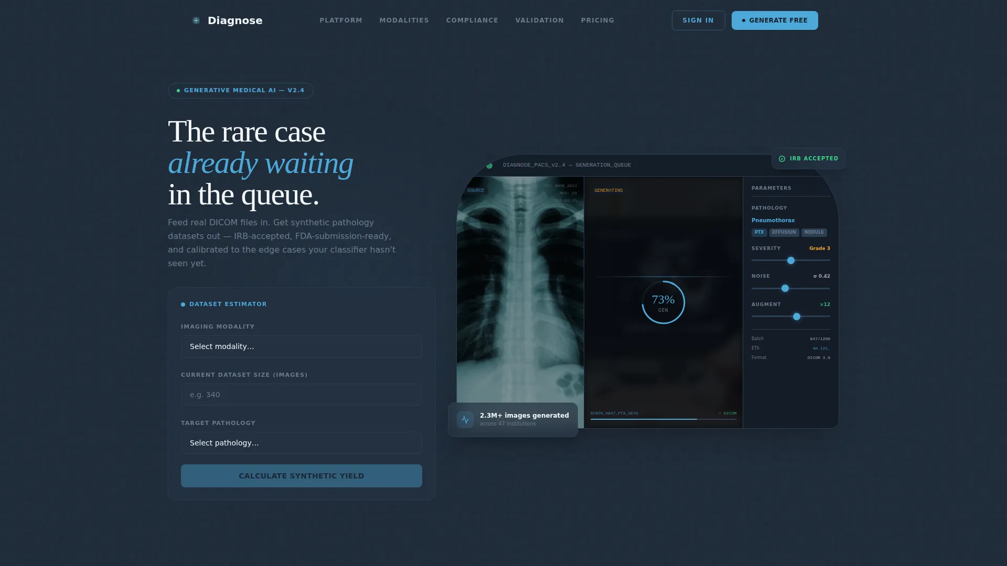Screen dimensions: 1007x566
Task: Click the generation progress bar below preview
Action: [x=663, y=419]
